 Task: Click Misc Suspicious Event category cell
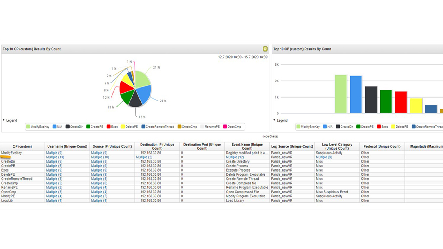[x=332, y=192]
